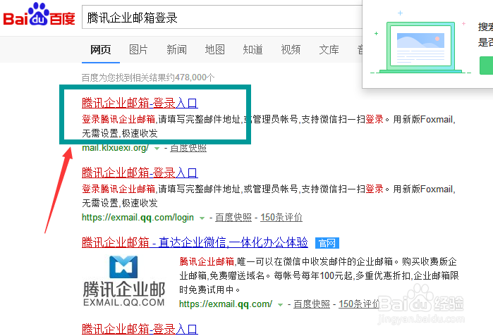Open 百度快照 for the official exmail.qq.com result
This screenshot has width=493, height=336.
[312, 304]
